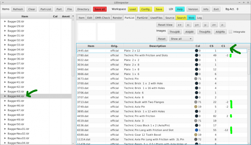Image resolution: width=251 pixels, height=145 pixels.
Task: Click the z- view button
Action: coord(222,25)
